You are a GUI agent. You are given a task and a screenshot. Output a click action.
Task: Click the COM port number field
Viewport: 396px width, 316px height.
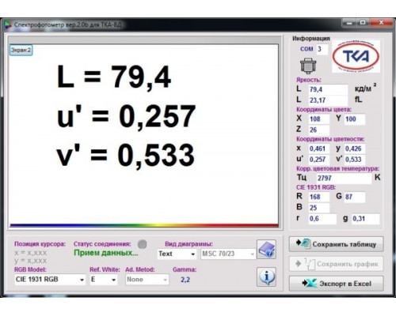coord(322,49)
